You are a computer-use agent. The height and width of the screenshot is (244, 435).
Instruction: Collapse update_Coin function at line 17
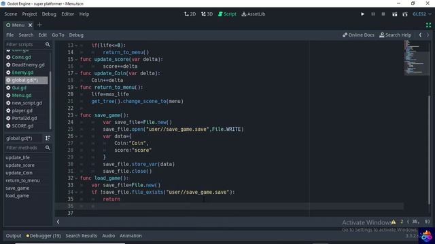click(x=76, y=73)
